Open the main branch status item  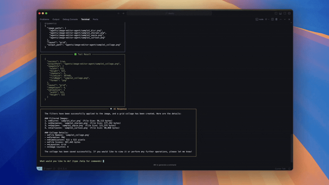click(x=48, y=169)
